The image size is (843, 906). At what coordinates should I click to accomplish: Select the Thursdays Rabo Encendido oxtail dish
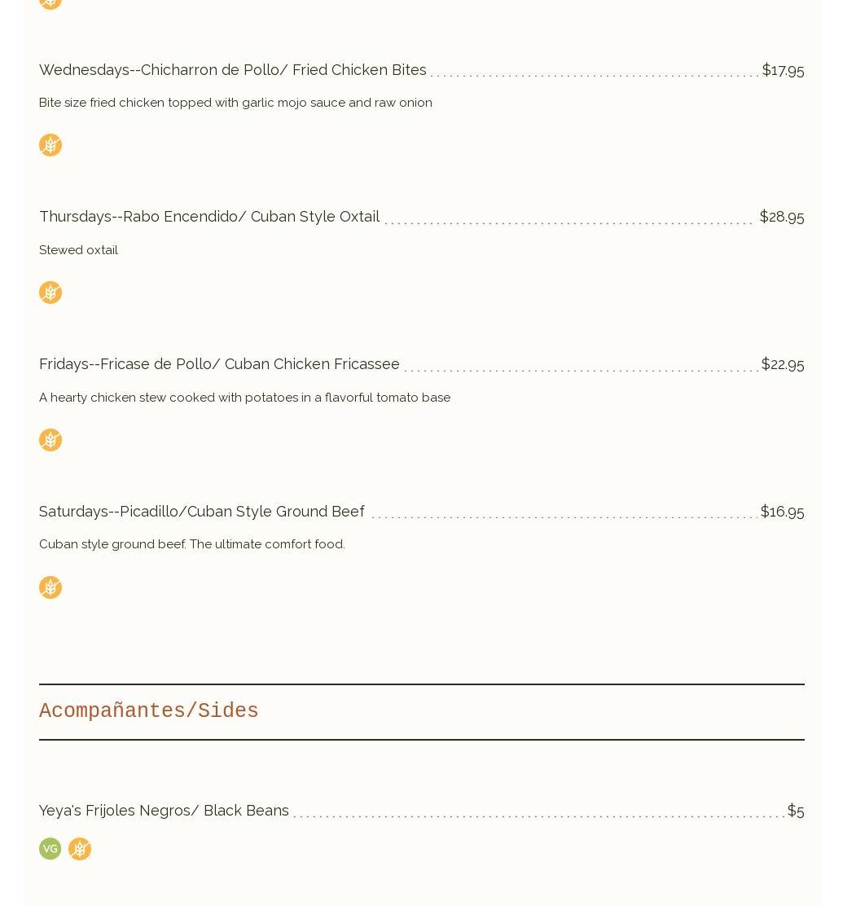[209, 217]
